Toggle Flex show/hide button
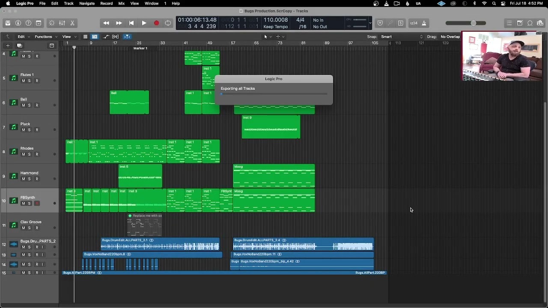The image size is (548, 308). (116, 37)
